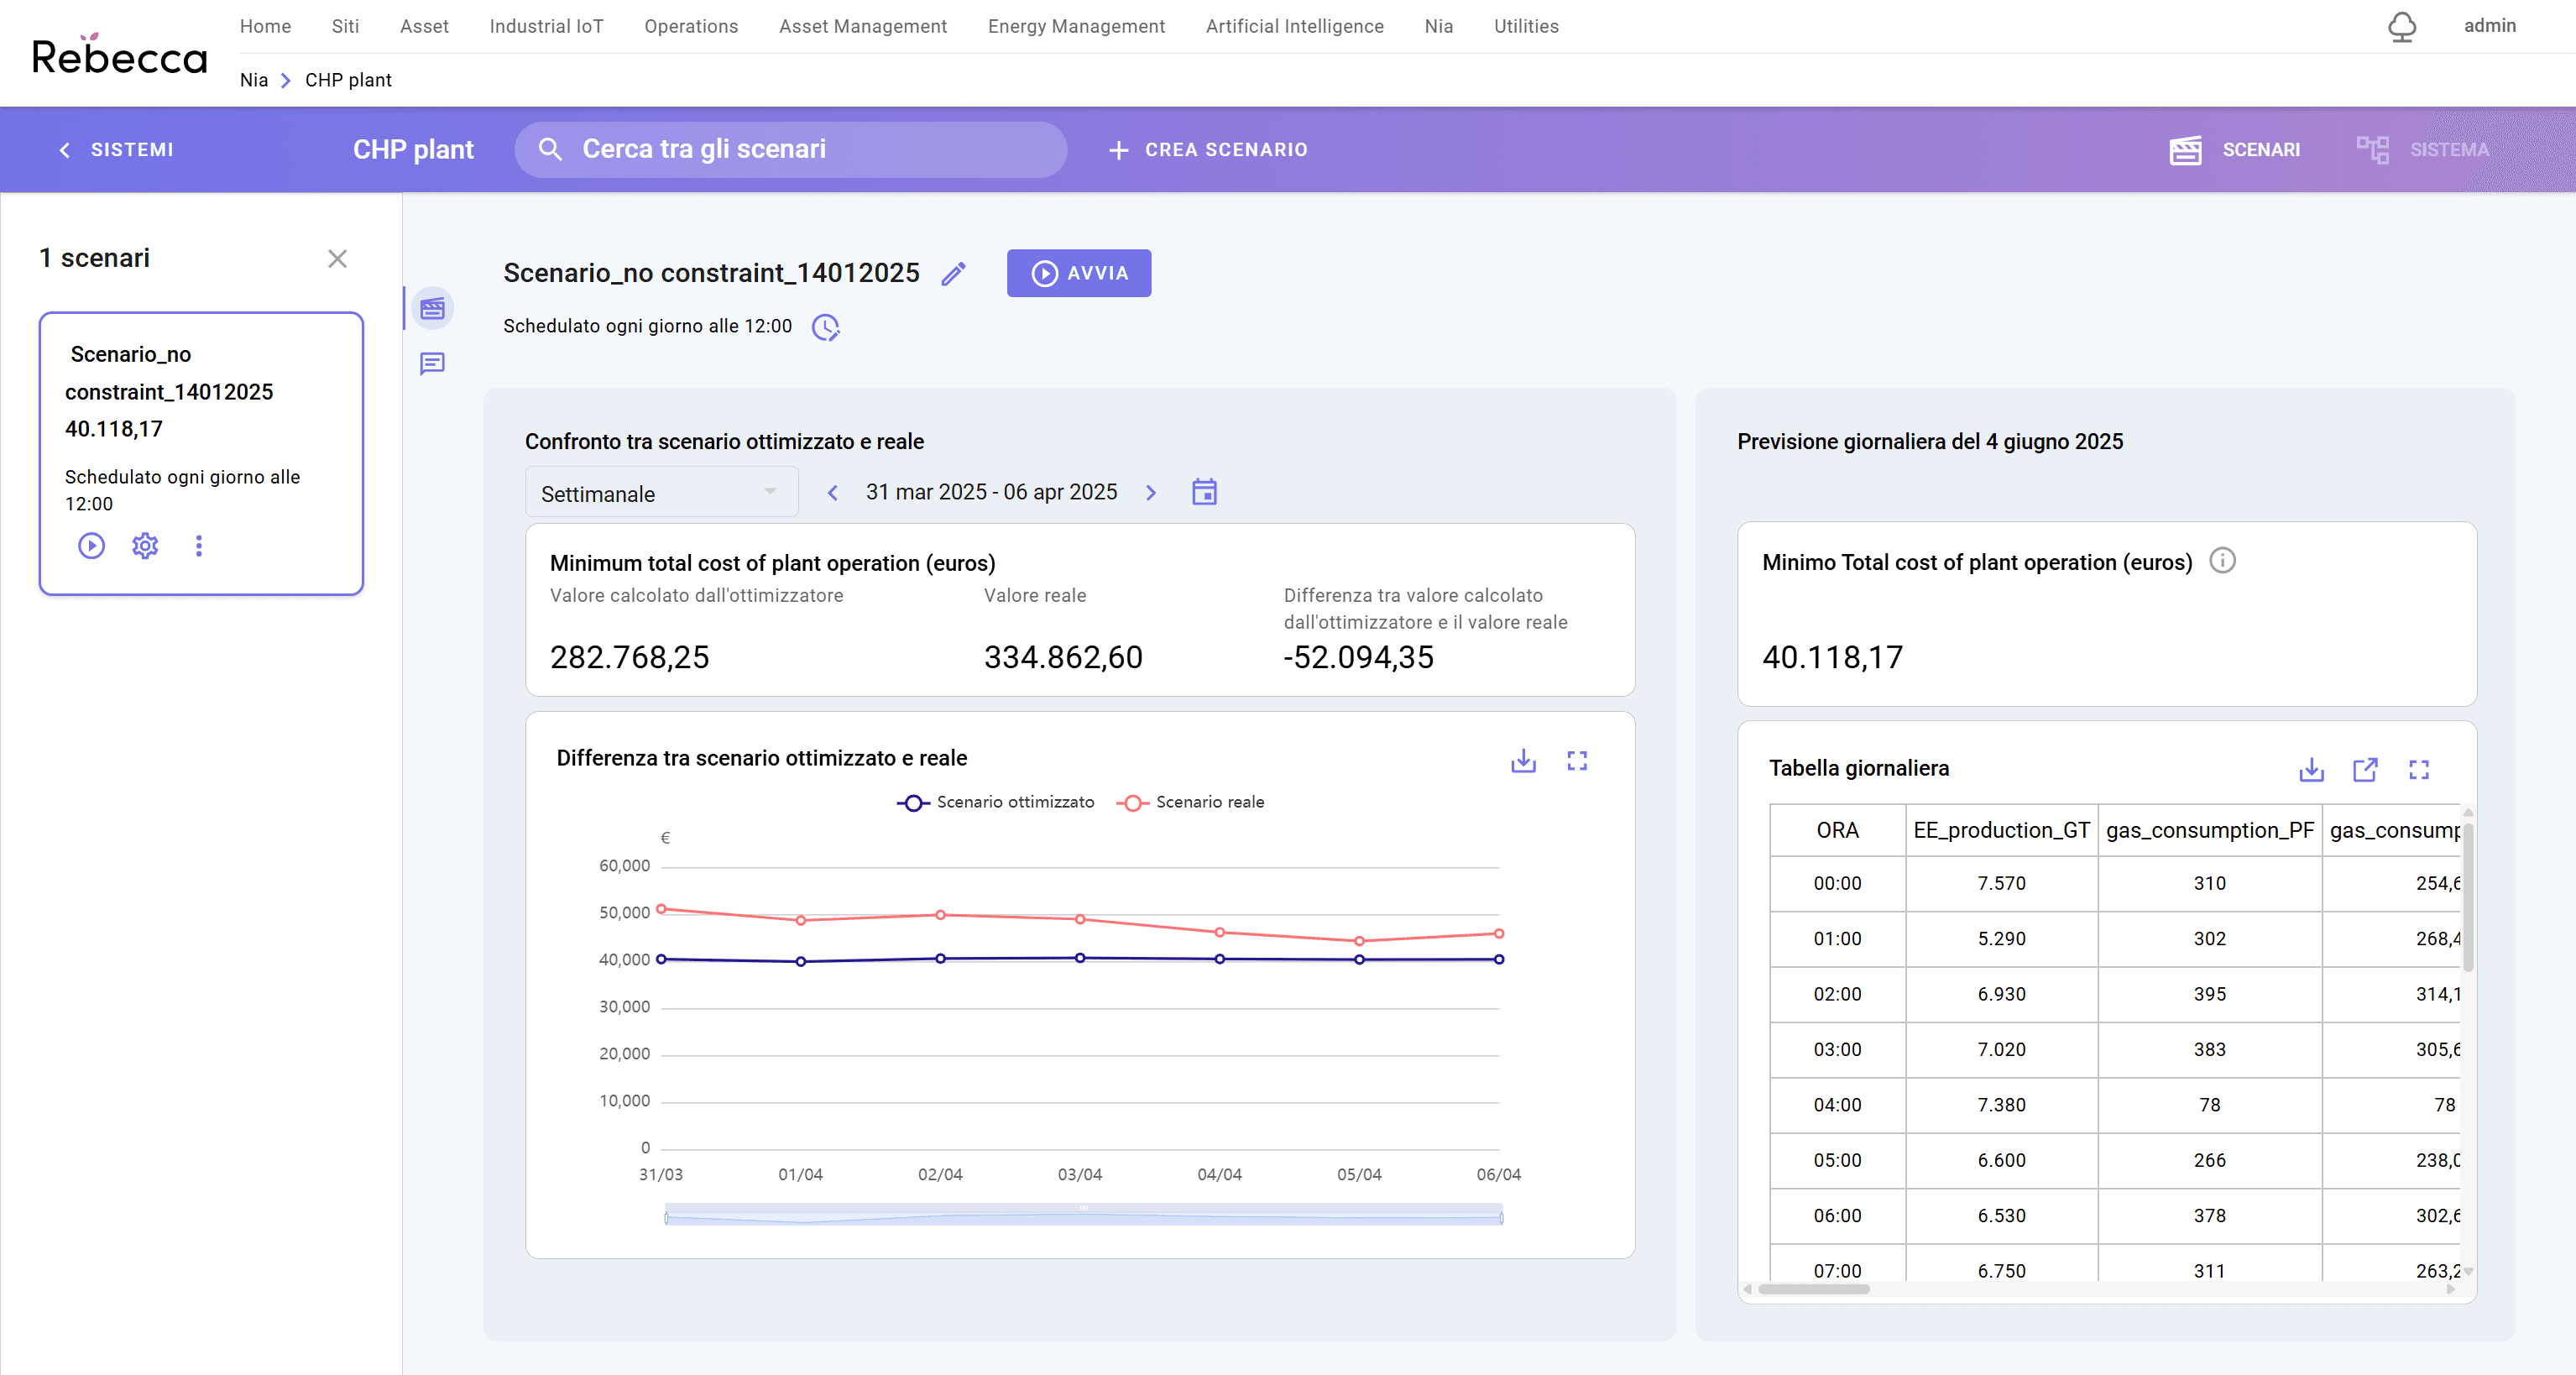
Task: Open the comments panel icon
Action: [x=432, y=363]
